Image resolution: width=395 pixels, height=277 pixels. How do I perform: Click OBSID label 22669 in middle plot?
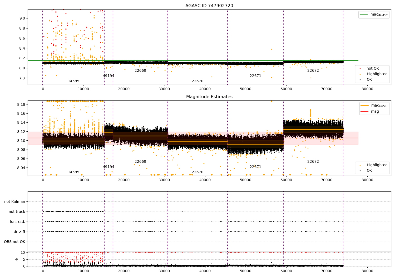140,162
